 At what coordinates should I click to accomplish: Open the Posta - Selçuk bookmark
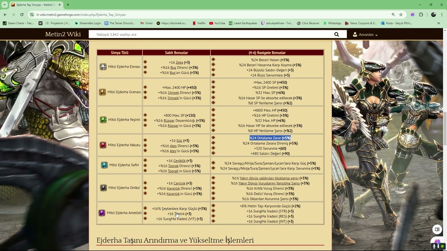(396, 23)
